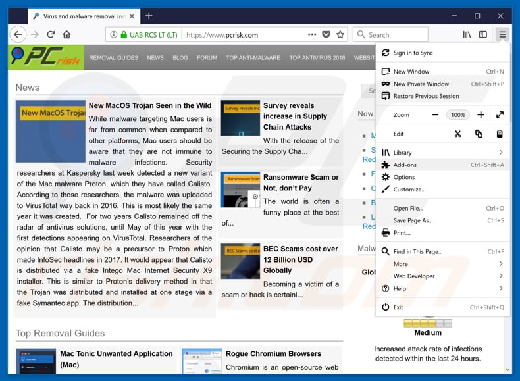Click the Print… menu entry
This screenshot has width=520, height=381.
(x=443, y=233)
